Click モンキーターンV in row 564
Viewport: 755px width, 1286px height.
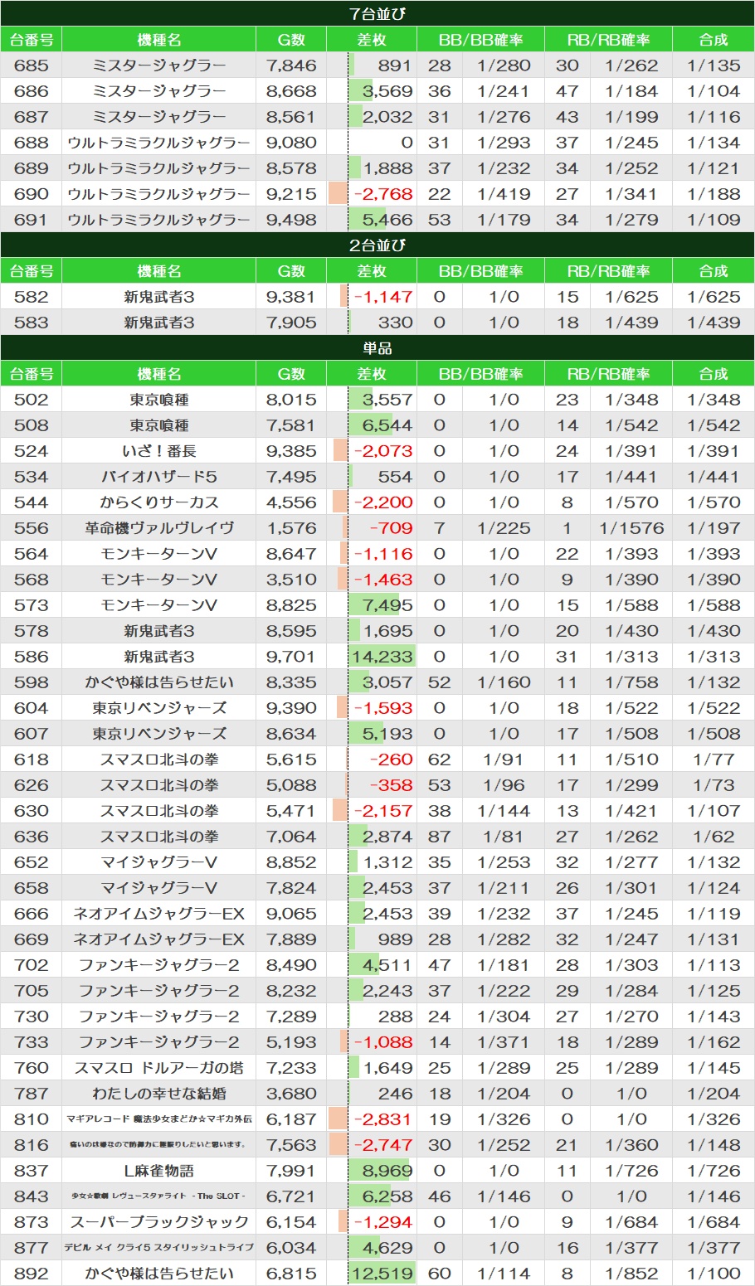click(x=158, y=554)
